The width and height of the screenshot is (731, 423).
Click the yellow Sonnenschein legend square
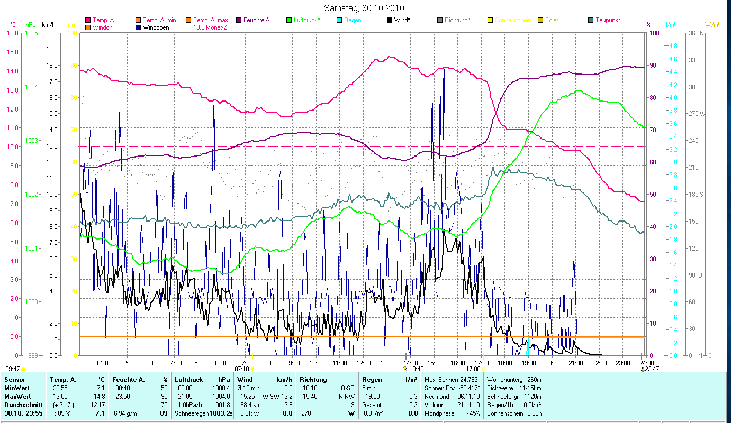tap(490, 20)
